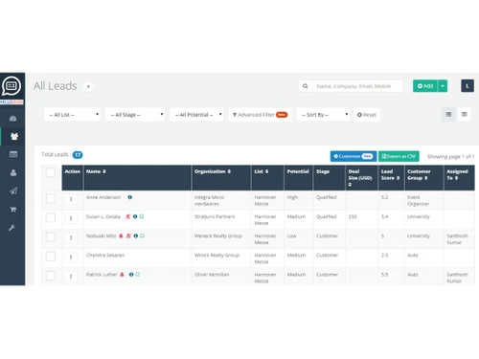Tick checkbox for Susan L. Dolata row
Image resolution: width=479 pixels, height=359 pixels.
(51, 217)
